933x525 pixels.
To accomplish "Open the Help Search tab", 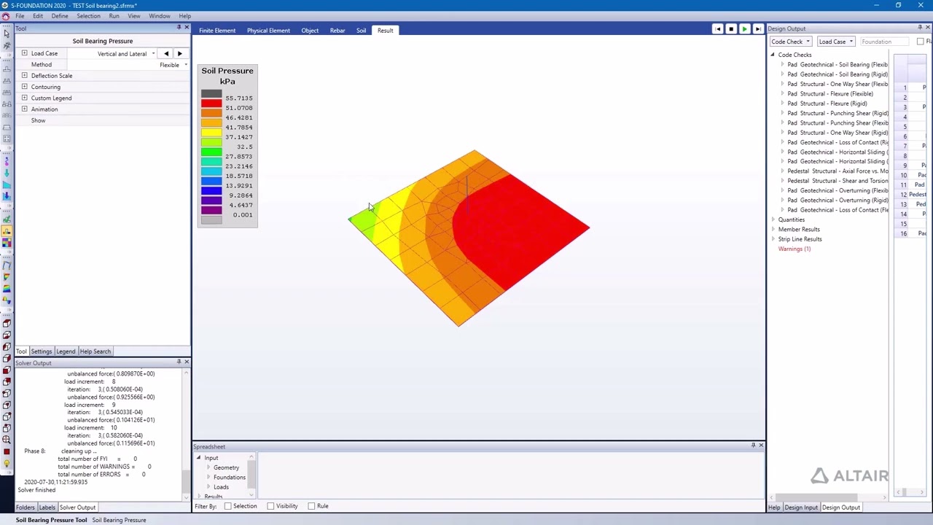I will click(x=95, y=351).
